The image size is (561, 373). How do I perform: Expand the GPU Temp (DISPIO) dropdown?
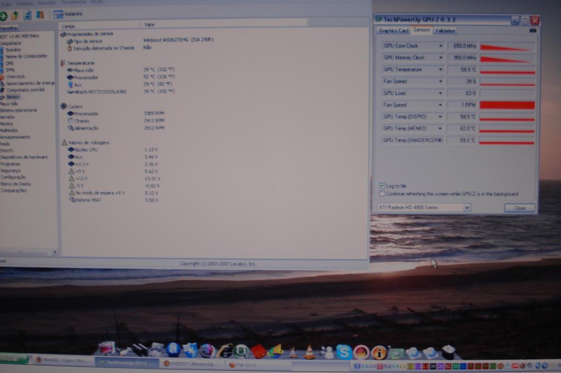(x=440, y=117)
